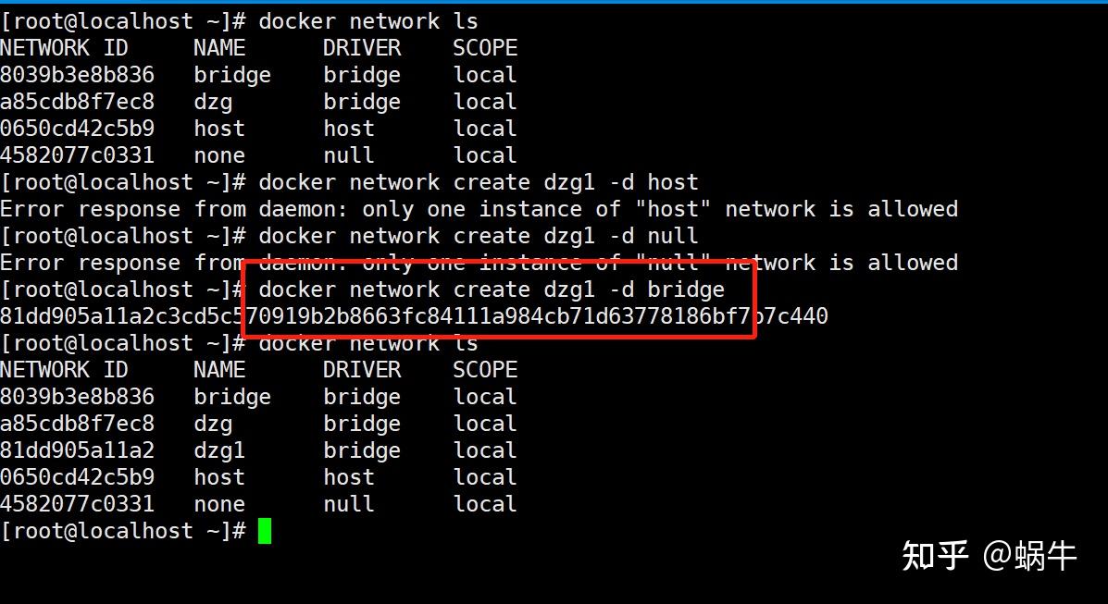Image resolution: width=1108 pixels, height=604 pixels.
Task: Click "SCOPE" header in the listing containing dzg1
Action: click(485, 369)
